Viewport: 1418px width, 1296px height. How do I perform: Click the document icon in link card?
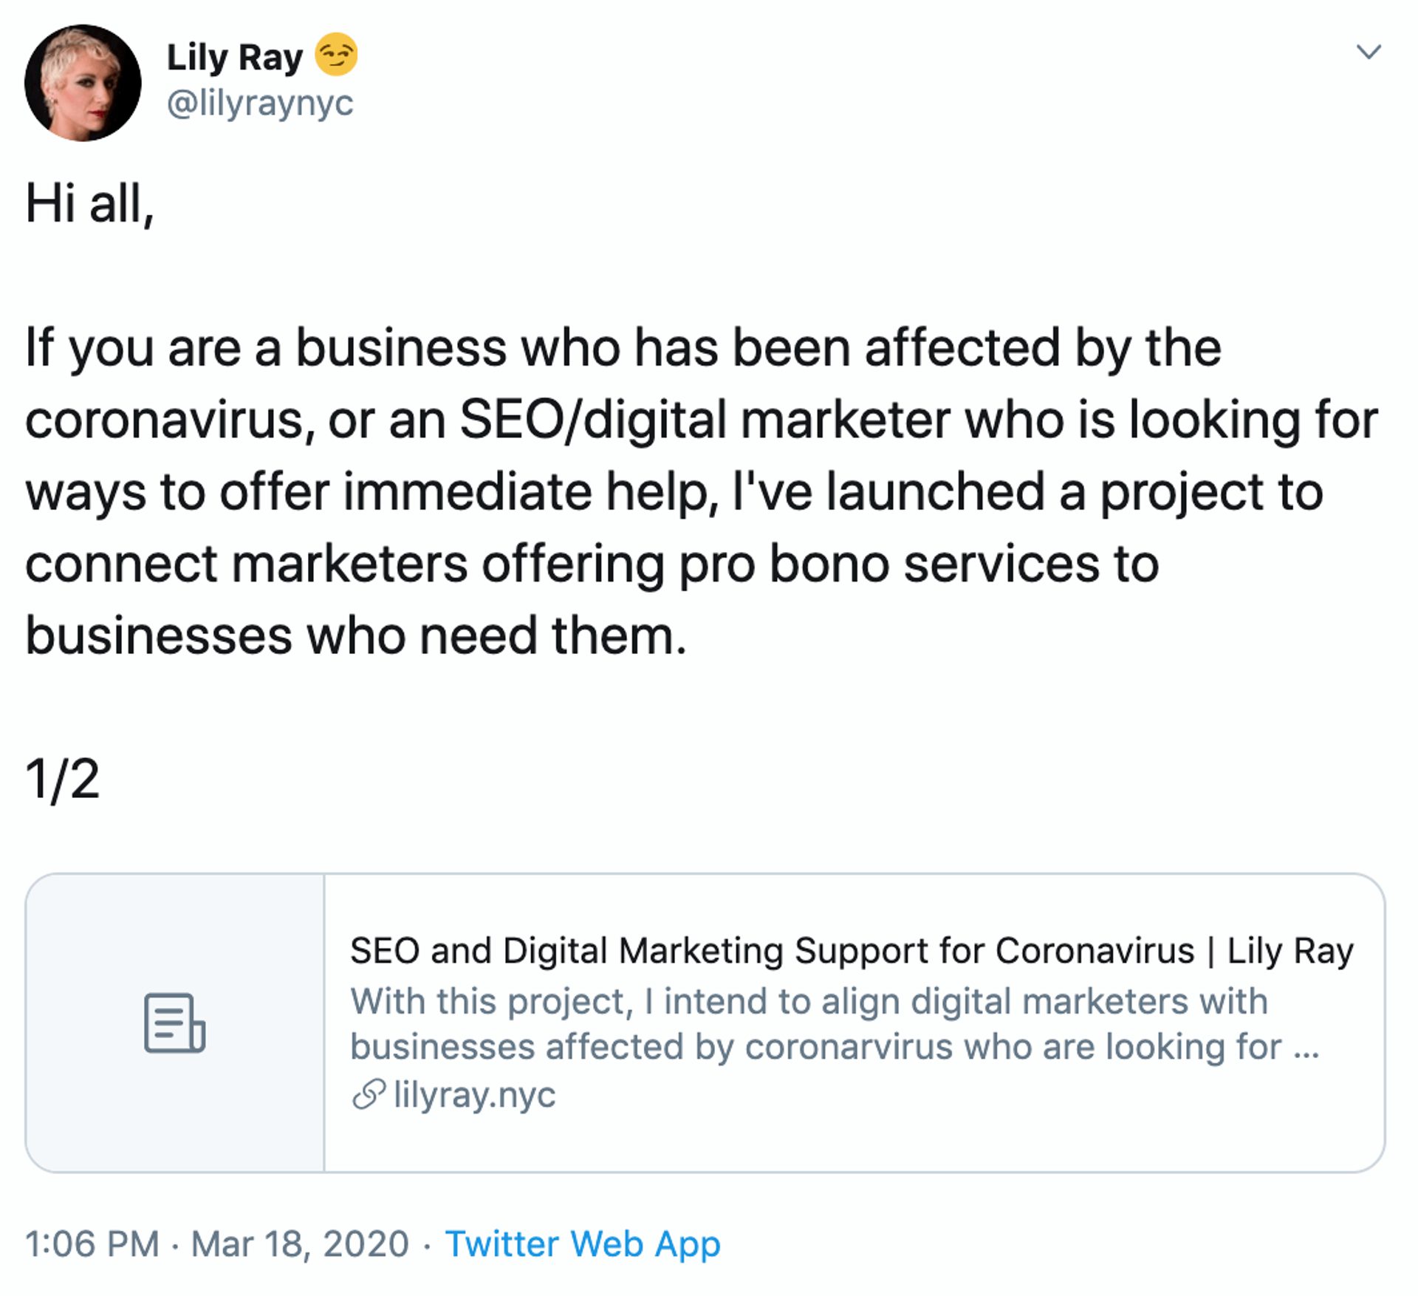click(174, 1023)
